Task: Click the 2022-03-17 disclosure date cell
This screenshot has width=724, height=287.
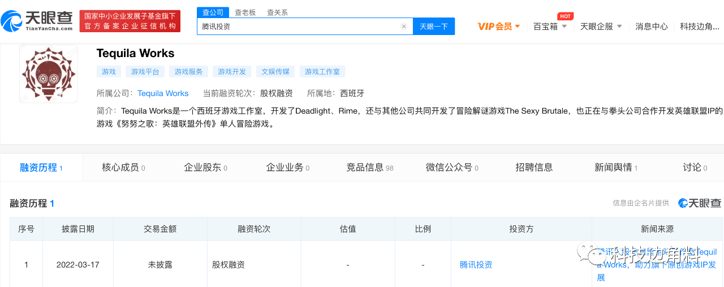Action: pyautogui.click(x=78, y=264)
